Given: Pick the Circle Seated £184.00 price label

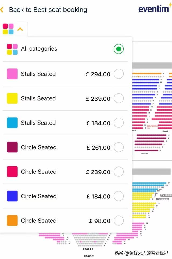Looking at the screenshot, I should (98, 197).
